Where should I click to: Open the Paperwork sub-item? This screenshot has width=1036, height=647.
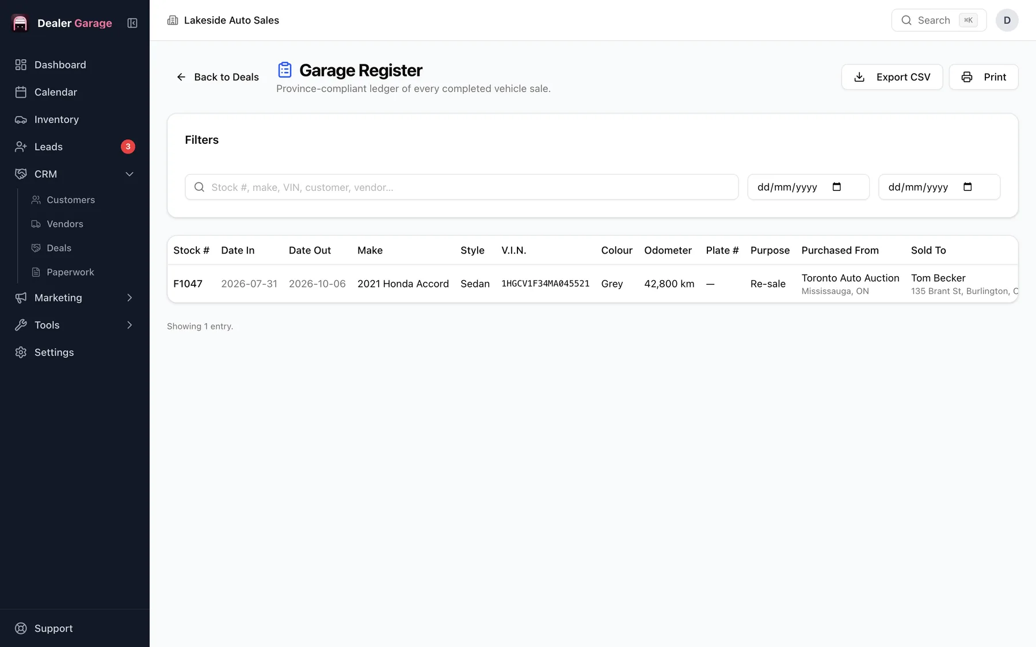pos(70,272)
